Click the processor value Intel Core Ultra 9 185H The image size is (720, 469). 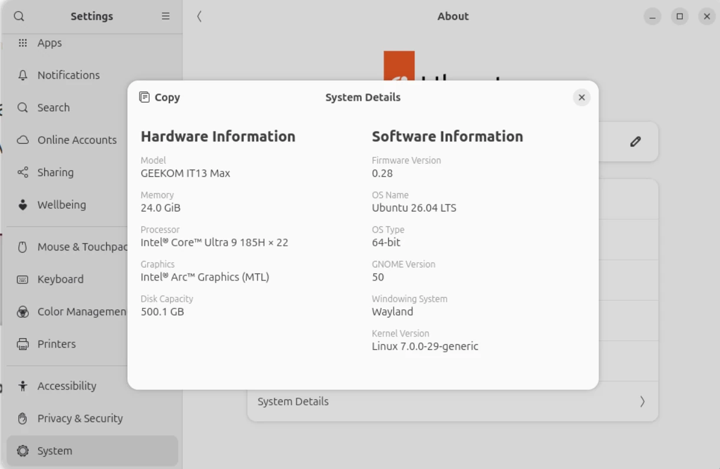pyautogui.click(x=214, y=243)
